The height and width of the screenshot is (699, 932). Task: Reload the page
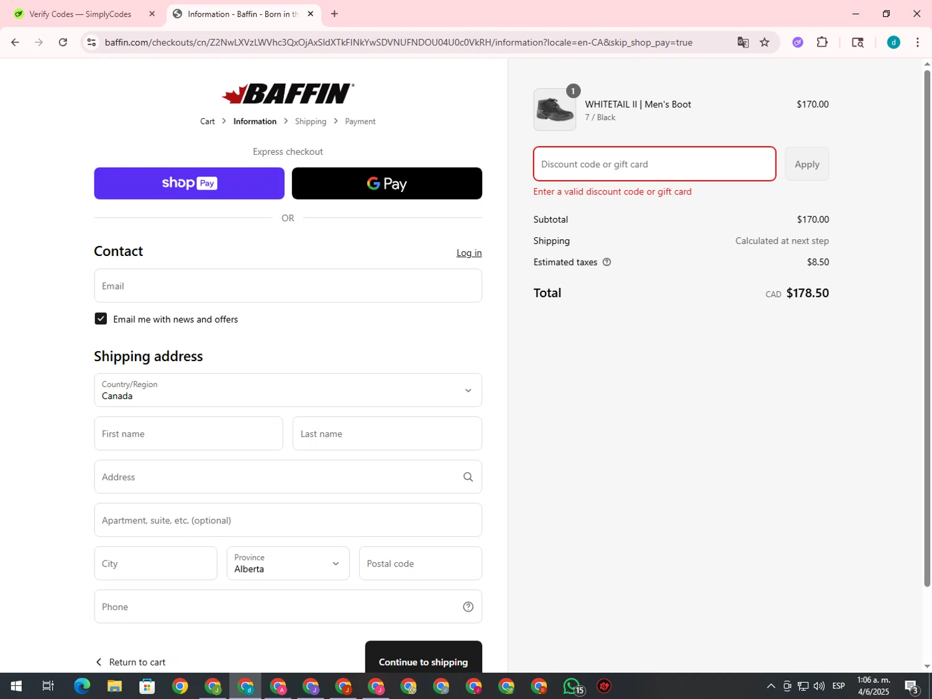pyautogui.click(x=63, y=42)
